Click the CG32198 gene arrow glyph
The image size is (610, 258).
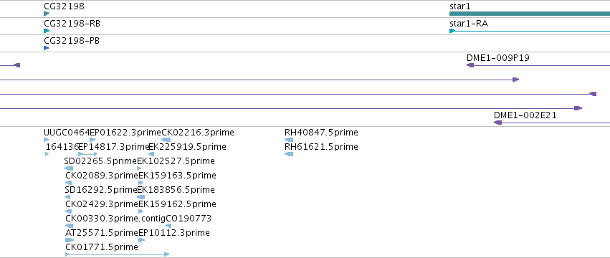[x=47, y=14]
